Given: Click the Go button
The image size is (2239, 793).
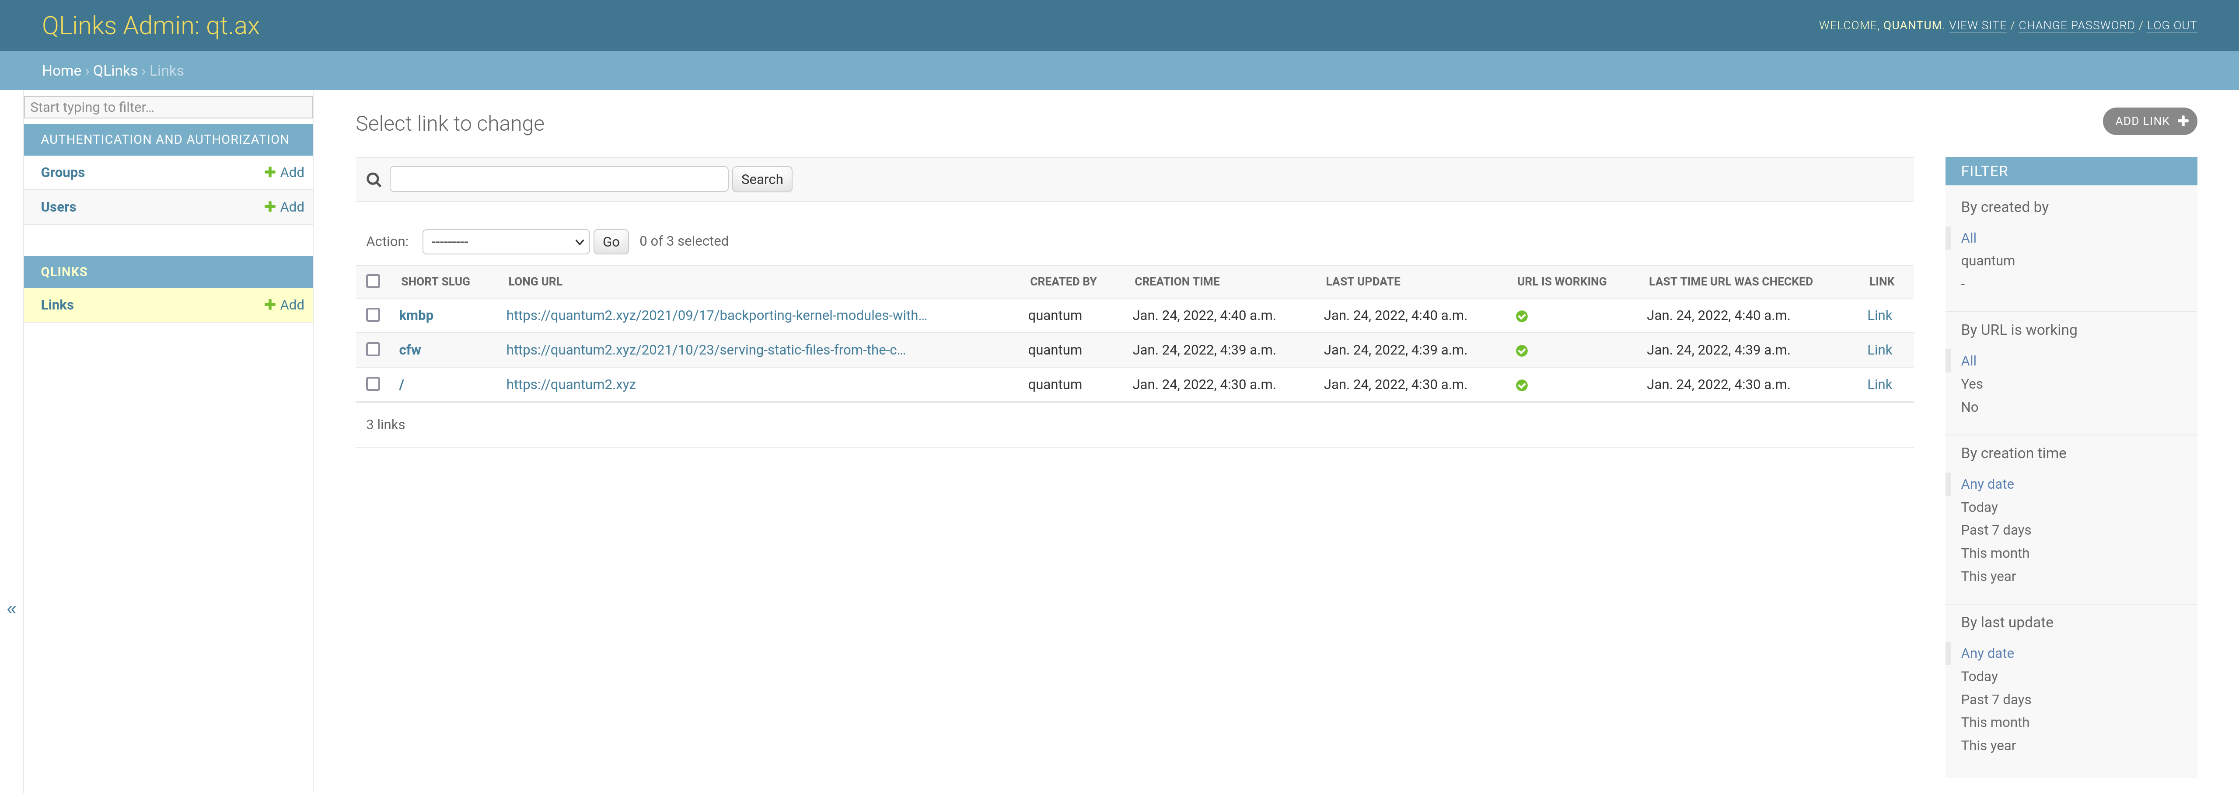Looking at the screenshot, I should click(x=611, y=241).
